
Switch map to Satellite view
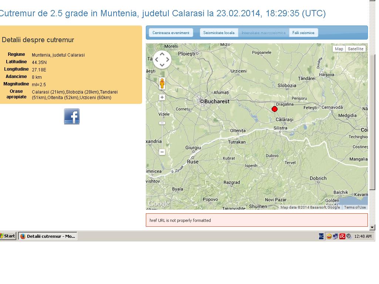[x=356, y=49]
